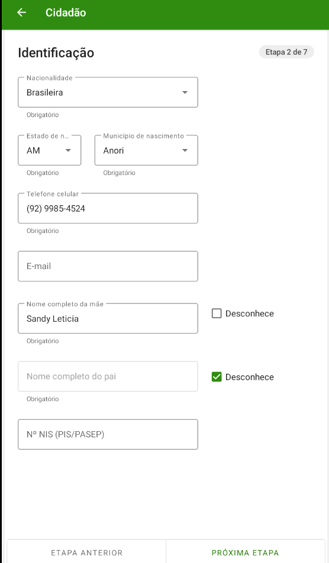Viewport: 329px width, 563px height.
Task: Focus the Nº NIS (PIS/PASEP) field
Action: click(108, 435)
